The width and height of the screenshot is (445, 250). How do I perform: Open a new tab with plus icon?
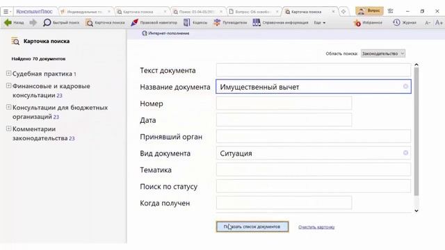point(343,12)
